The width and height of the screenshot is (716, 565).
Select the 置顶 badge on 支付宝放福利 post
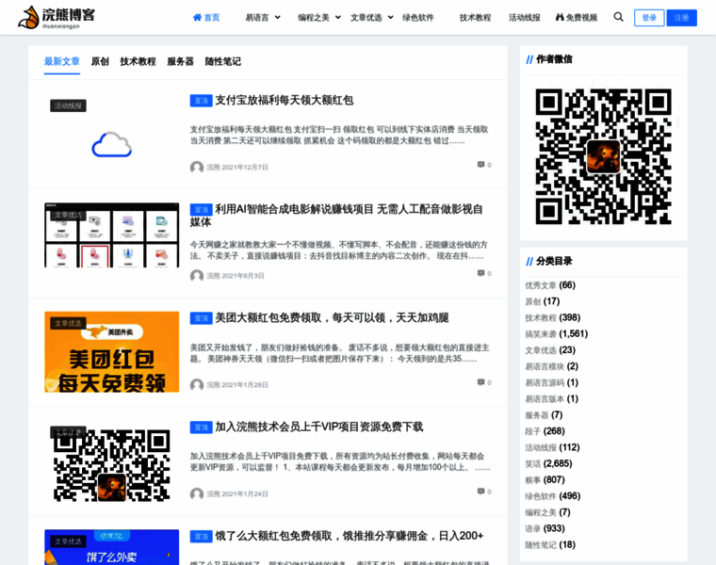(x=202, y=101)
